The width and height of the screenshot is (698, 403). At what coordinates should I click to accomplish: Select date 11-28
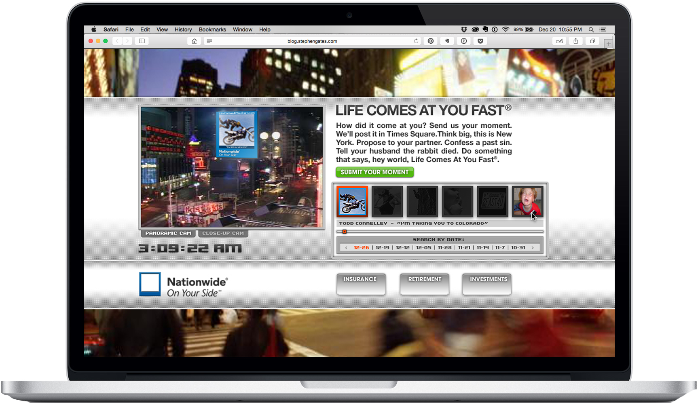click(x=445, y=247)
